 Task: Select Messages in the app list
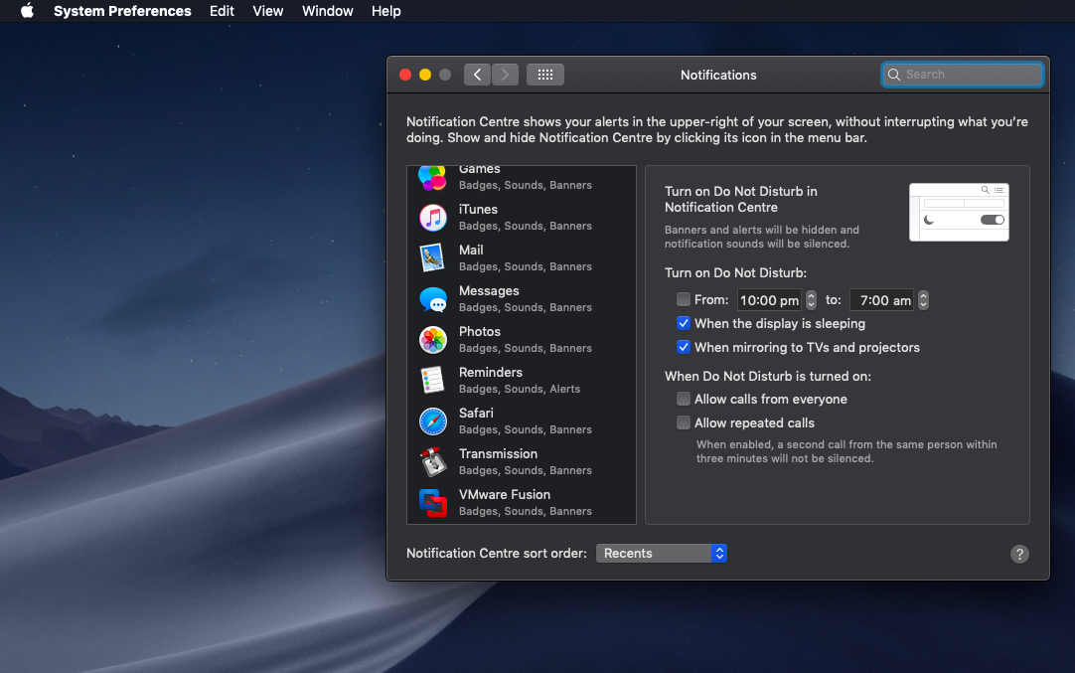point(521,299)
